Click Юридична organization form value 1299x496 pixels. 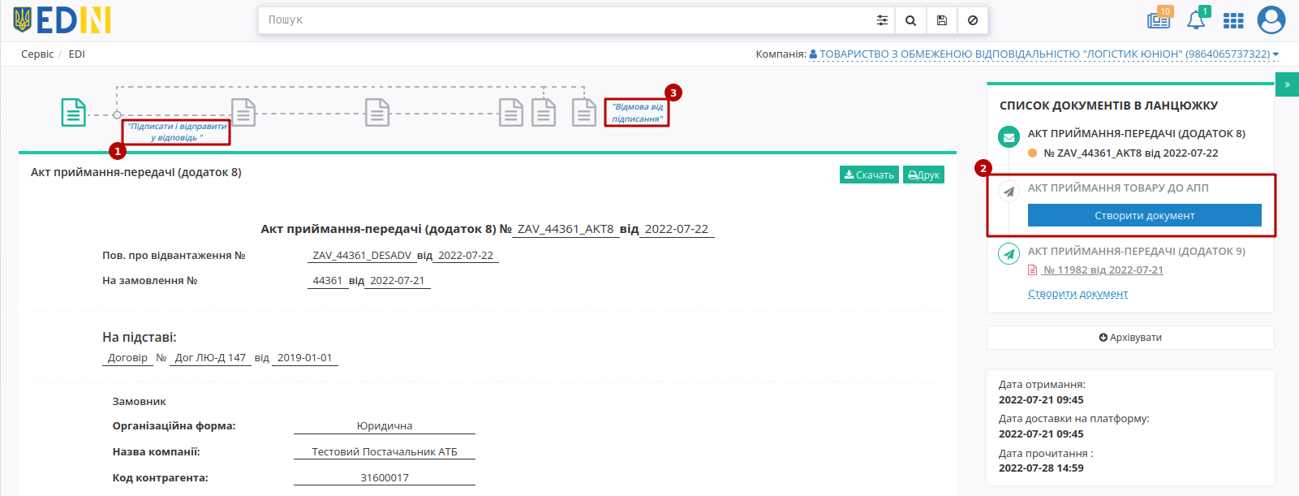[x=385, y=426]
